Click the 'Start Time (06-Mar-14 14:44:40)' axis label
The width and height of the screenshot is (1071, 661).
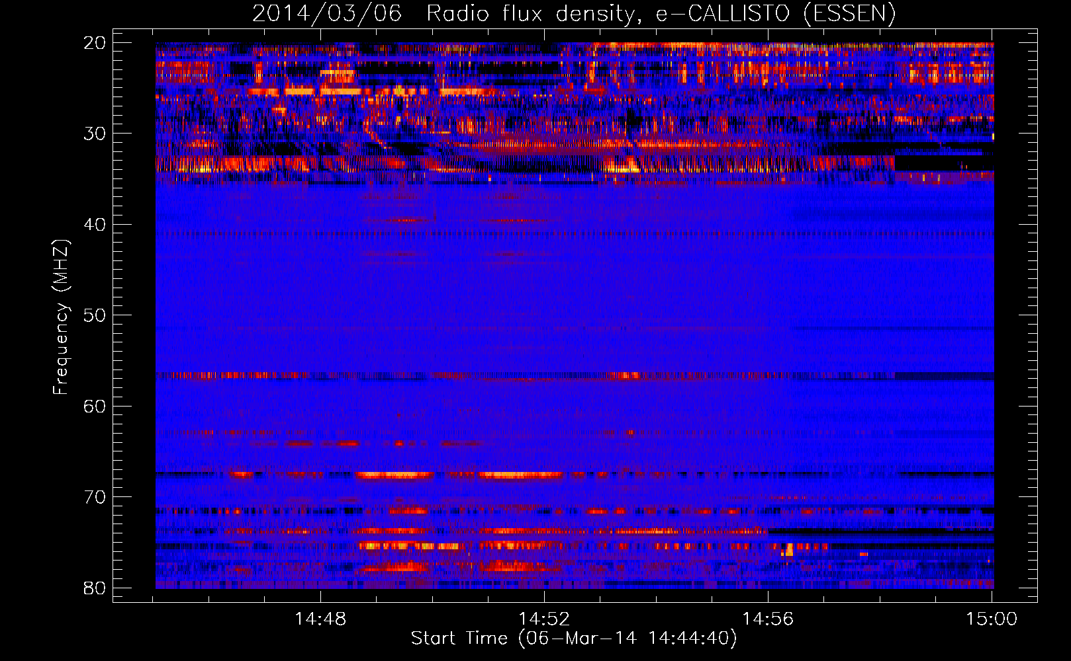574,639
